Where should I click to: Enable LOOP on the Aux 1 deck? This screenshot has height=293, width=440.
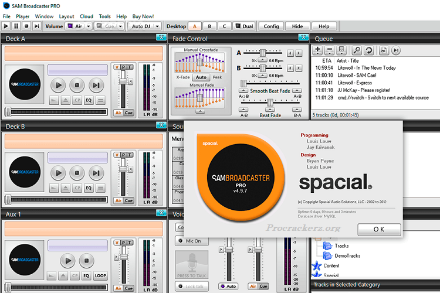pos(101,275)
